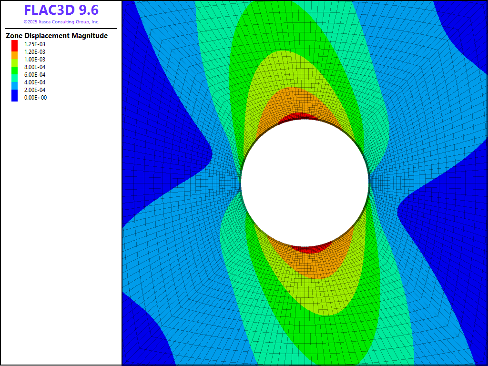The image size is (488, 366).
Task: Click the FLAC3D 9.6 title text
Action: (61, 10)
